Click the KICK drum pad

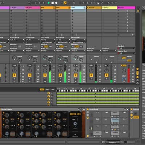[x=97, y=133]
